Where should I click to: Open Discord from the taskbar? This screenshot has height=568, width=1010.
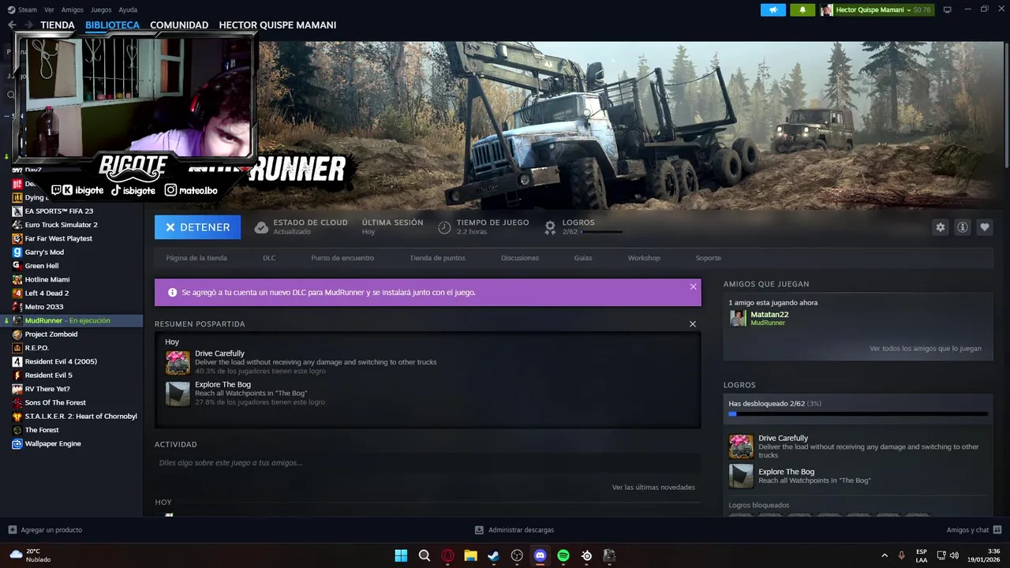[x=540, y=555]
